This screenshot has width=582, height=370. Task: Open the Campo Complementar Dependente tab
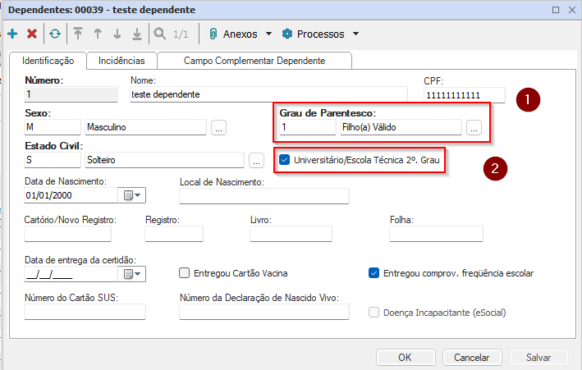click(254, 61)
